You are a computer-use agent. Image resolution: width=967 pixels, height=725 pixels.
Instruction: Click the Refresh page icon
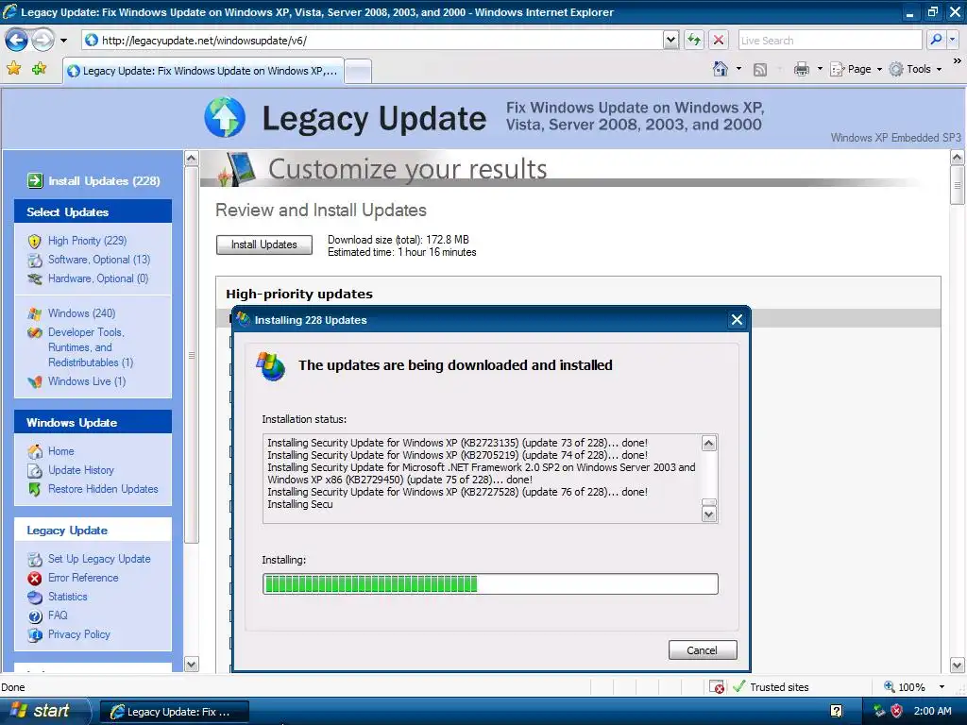tap(694, 41)
